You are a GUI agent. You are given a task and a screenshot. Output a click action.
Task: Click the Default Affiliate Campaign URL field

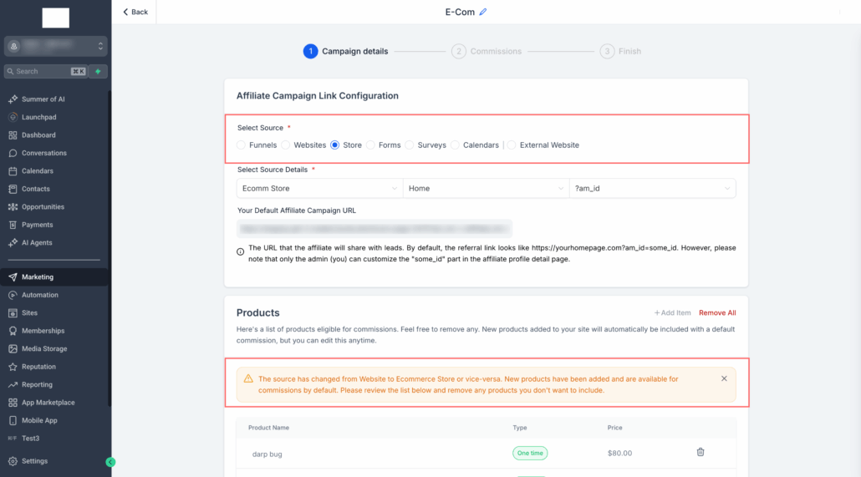click(374, 228)
